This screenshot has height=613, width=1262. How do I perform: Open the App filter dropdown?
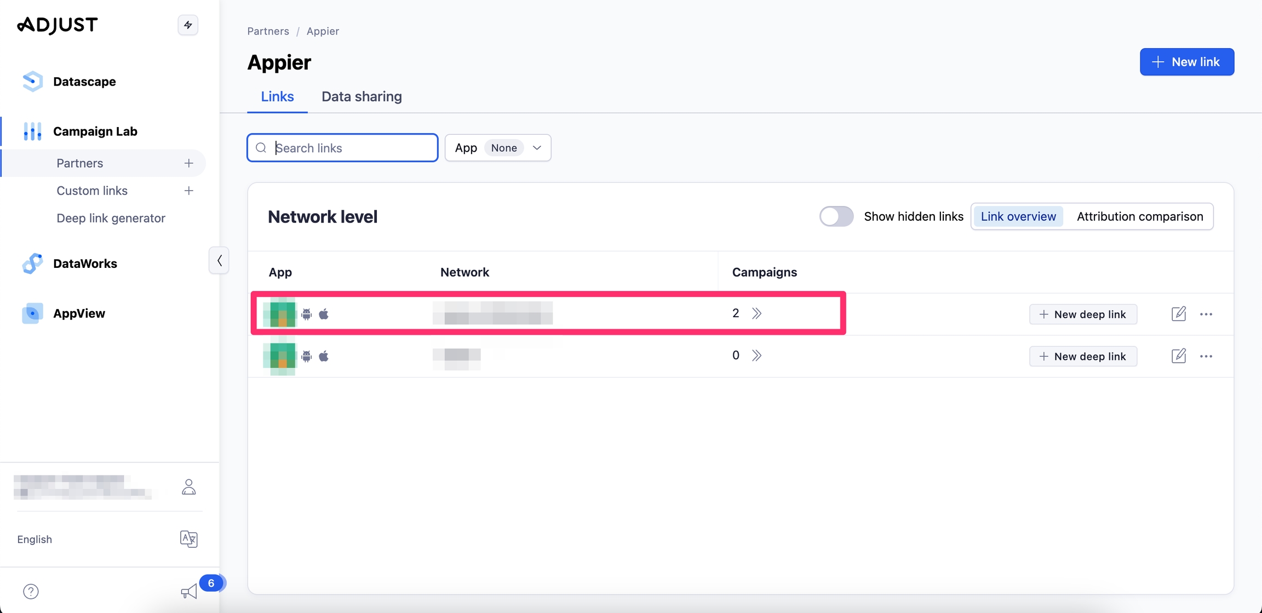click(x=497, y=148)
